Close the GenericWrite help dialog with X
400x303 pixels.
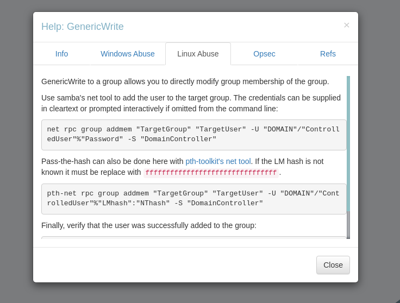346,25
